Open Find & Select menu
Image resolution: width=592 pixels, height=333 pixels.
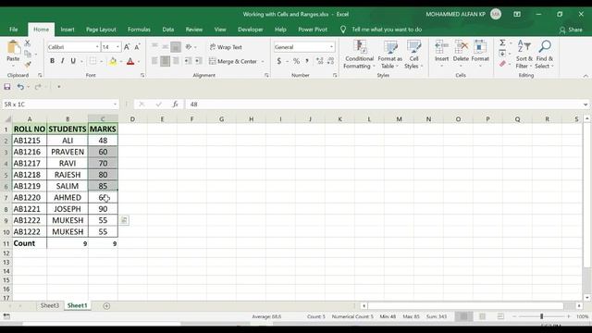click(x=545, y=55)
